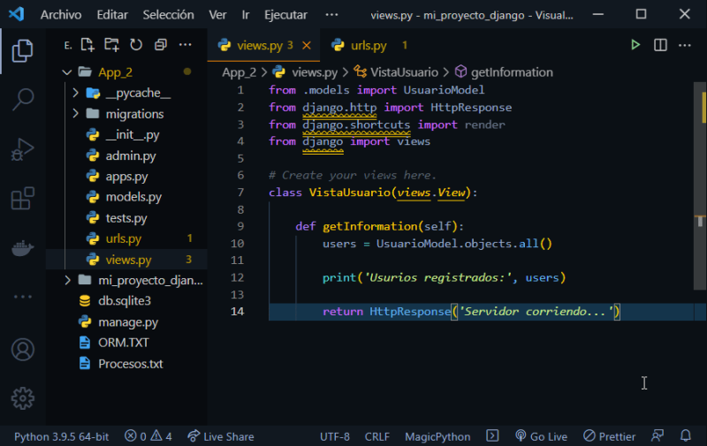
Task: Click the New File icon in explorer
Action: (87, 45)
